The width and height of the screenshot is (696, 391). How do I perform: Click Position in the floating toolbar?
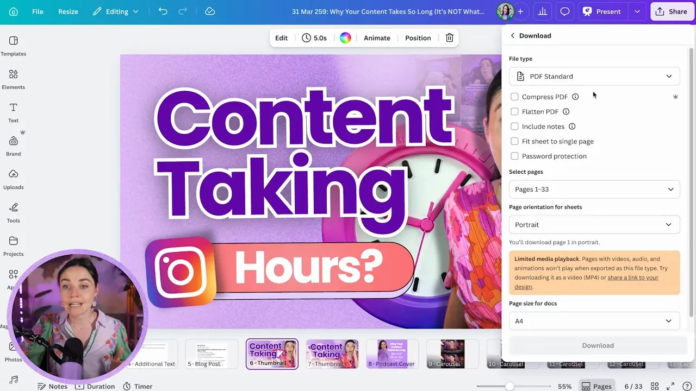418,38
